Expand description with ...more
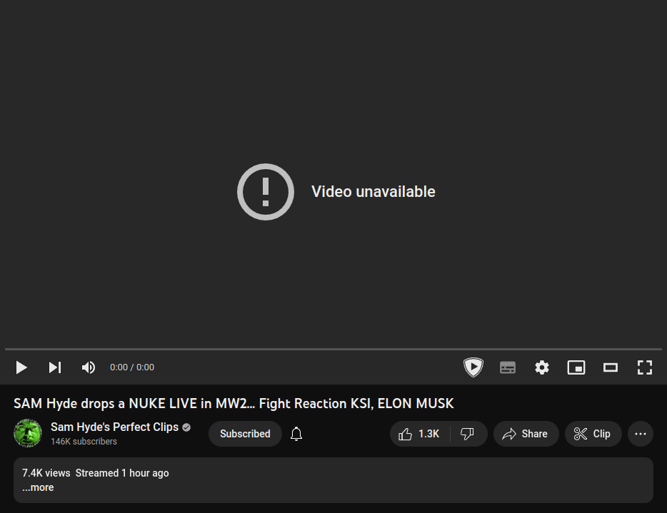 pos(38,487)
